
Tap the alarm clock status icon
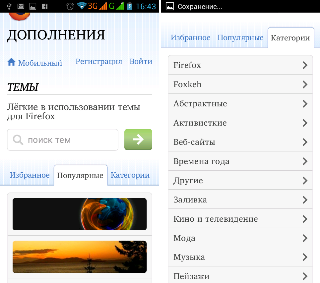point(70,6)
